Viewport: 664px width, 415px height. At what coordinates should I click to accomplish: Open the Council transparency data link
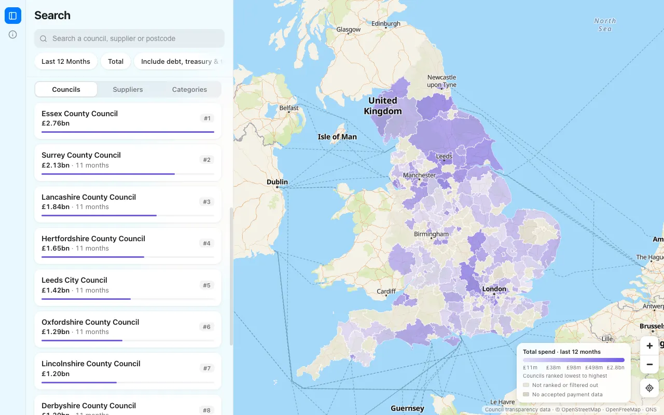[518, 410]
